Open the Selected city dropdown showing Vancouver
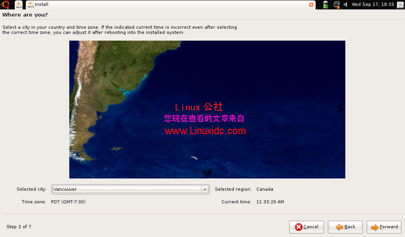405x237 pixels. tap(130, 189)
